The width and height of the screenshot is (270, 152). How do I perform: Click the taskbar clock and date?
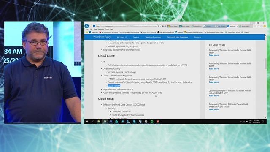pos(256,122)
